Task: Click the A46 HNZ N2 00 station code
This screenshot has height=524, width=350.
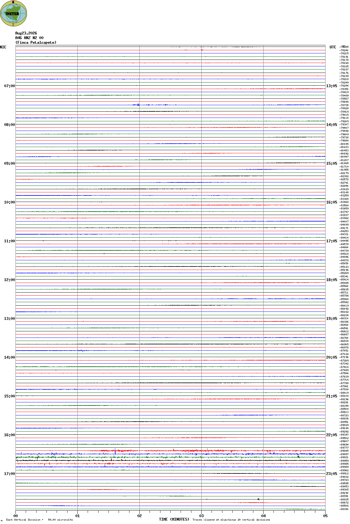Action: point(29,38)
